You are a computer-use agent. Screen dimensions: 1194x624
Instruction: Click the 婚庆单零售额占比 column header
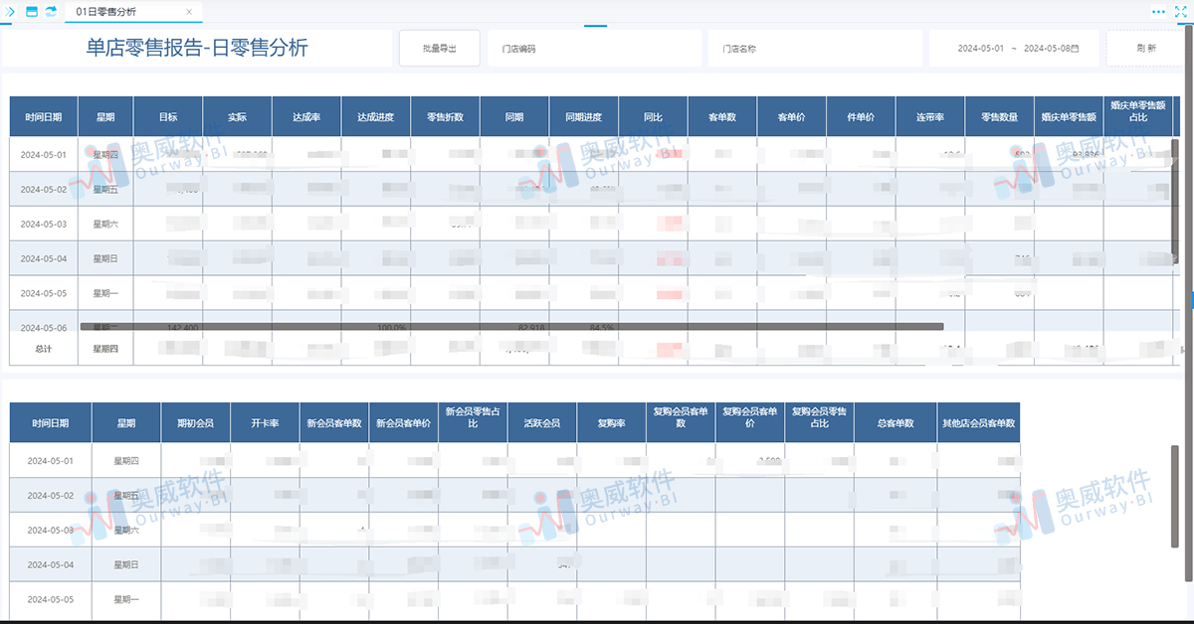click(x=1137, y=117)
